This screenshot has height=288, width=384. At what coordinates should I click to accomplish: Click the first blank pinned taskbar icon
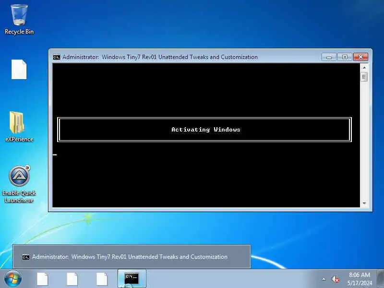43,279
